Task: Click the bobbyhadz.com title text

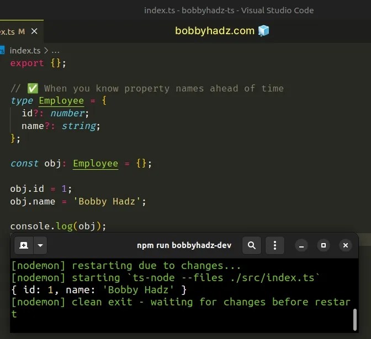Action: (x=215, y=31)
